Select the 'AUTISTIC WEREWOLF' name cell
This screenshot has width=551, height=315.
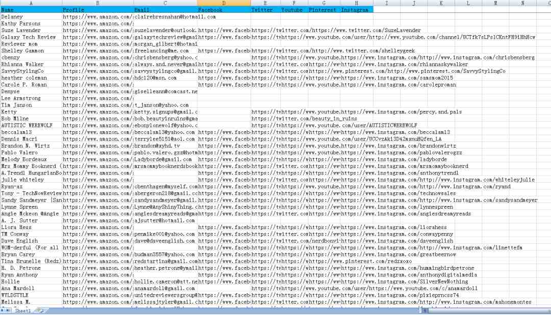coord(31,125)
